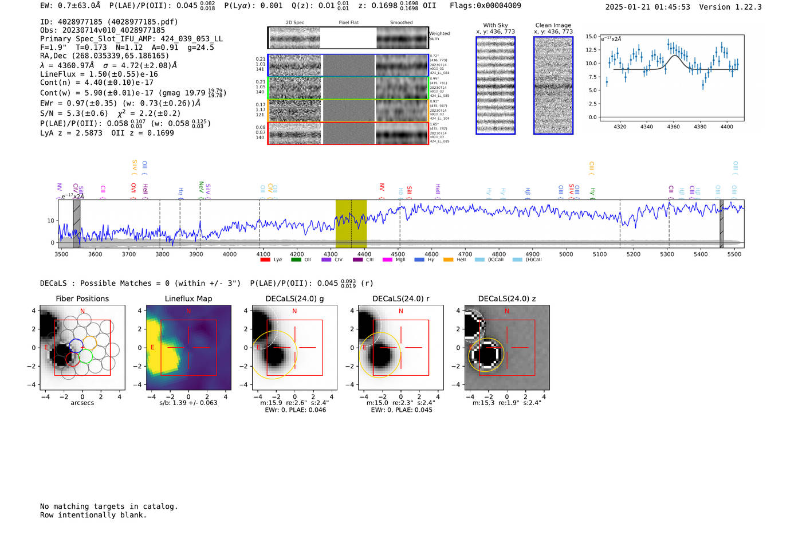
Task: Select the DECaLS(24.0) g cutout image
Action: pyautogui.click(x=294, y=348)
